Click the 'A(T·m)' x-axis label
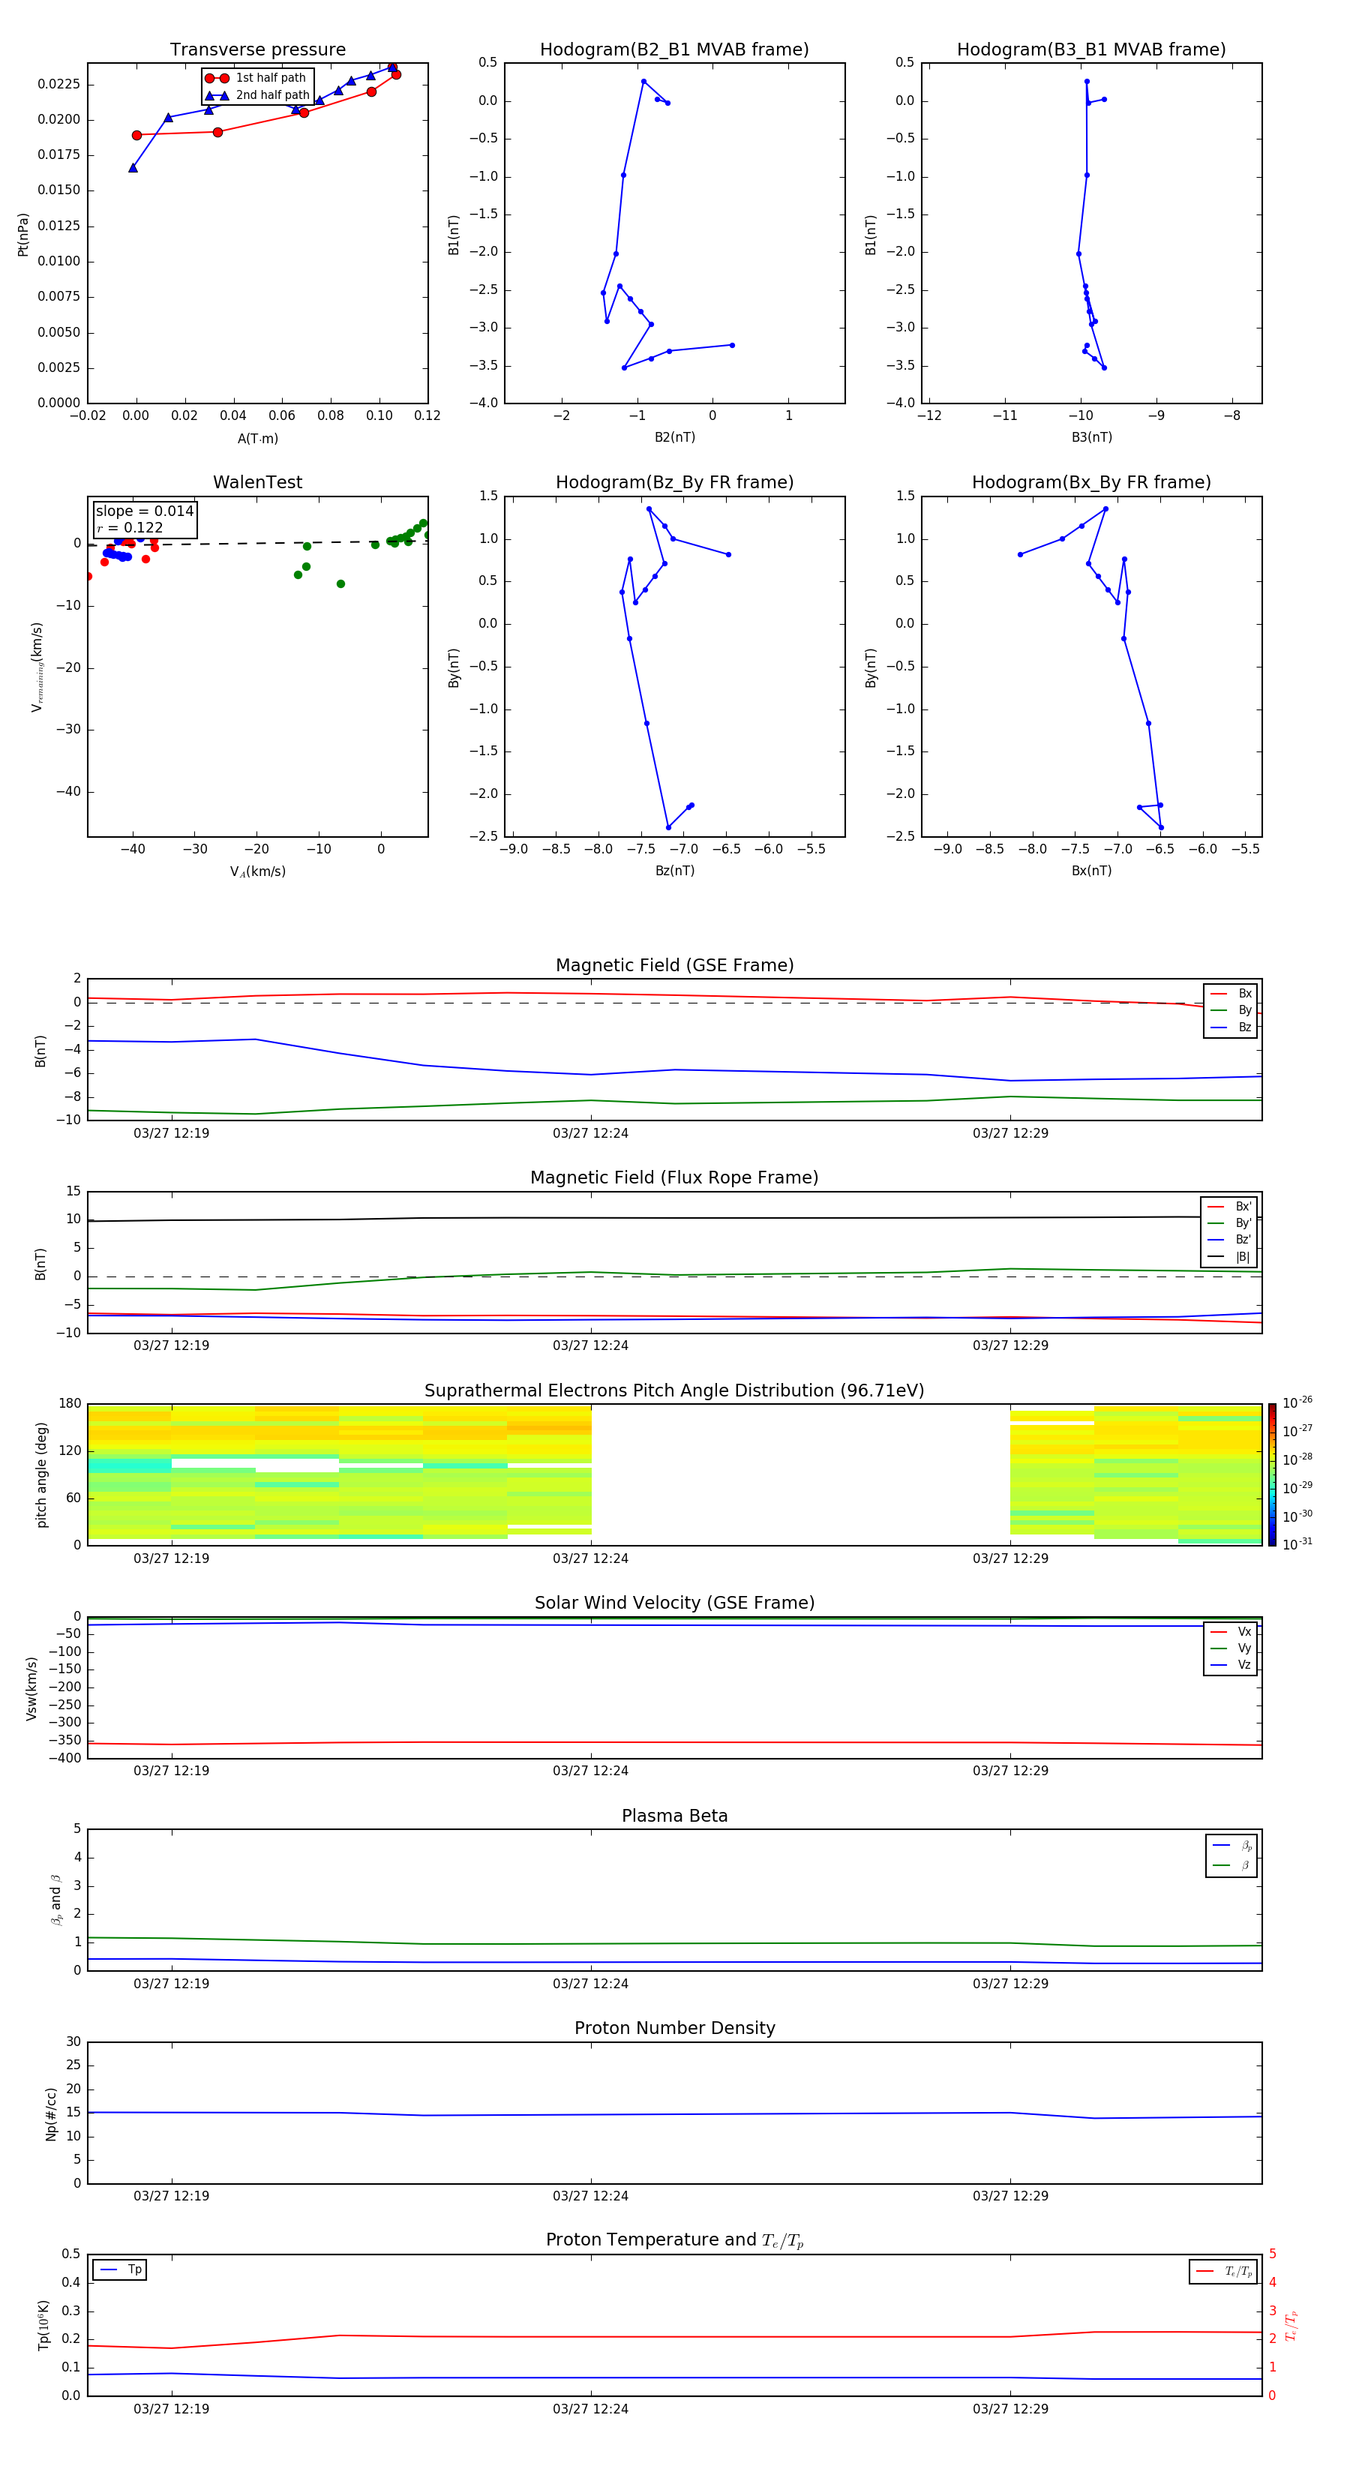1350x2475 pixels. (x=257, y=439)
